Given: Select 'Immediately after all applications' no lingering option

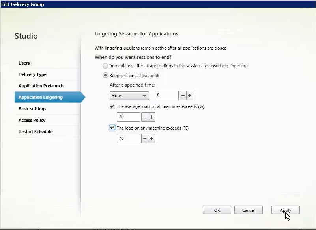Looking at the screenshot, I should click(105, 66).
